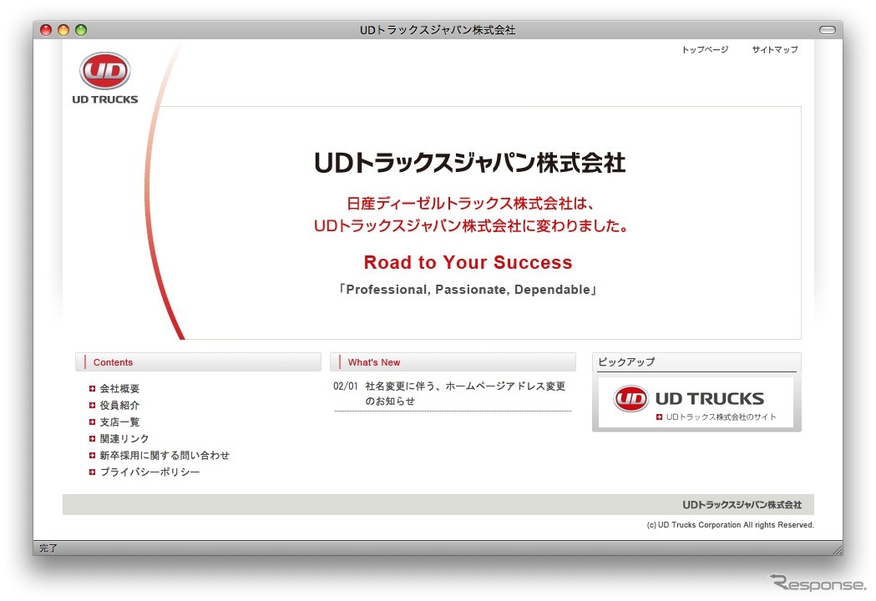Screen dimensions: 876x601
Task: Click the UD Trucks Corporation copyright notice
Action: [730, 525]
